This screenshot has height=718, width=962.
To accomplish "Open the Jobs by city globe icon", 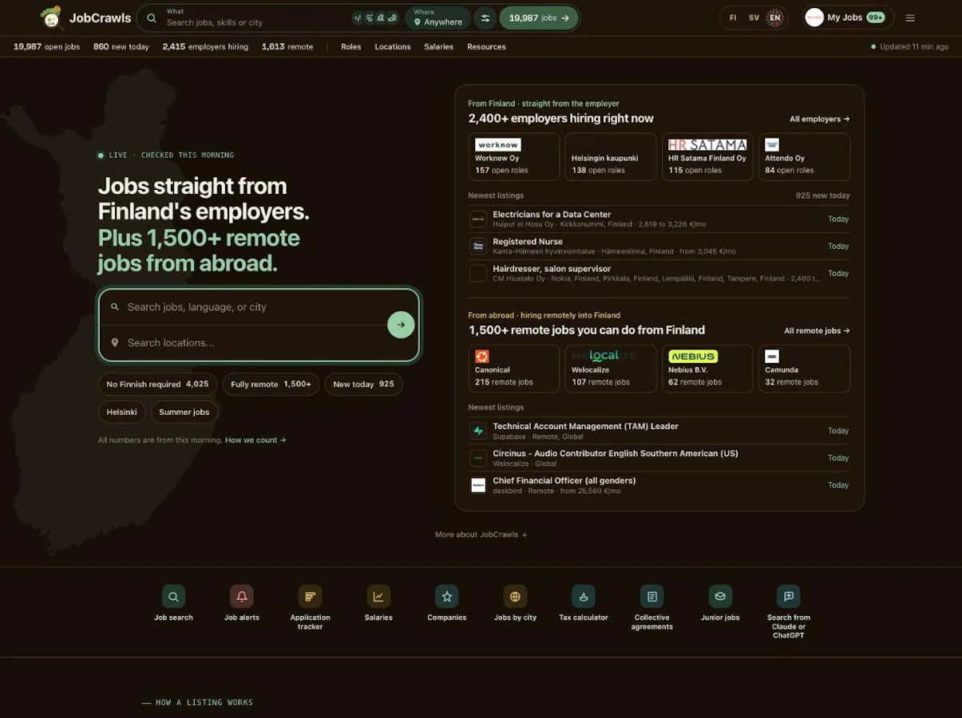I will pos(515,596).
